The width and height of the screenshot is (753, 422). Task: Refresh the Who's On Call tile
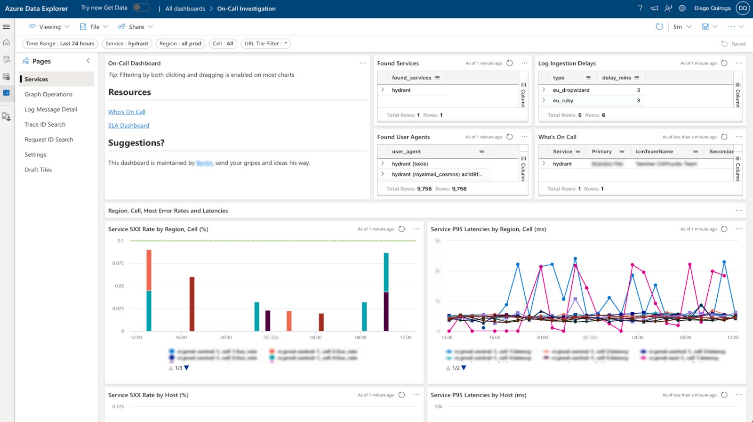click(724, 137)
